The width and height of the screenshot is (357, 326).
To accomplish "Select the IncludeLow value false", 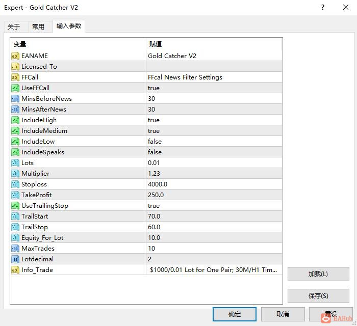I will pyautogui.click(x=155, y=142).
